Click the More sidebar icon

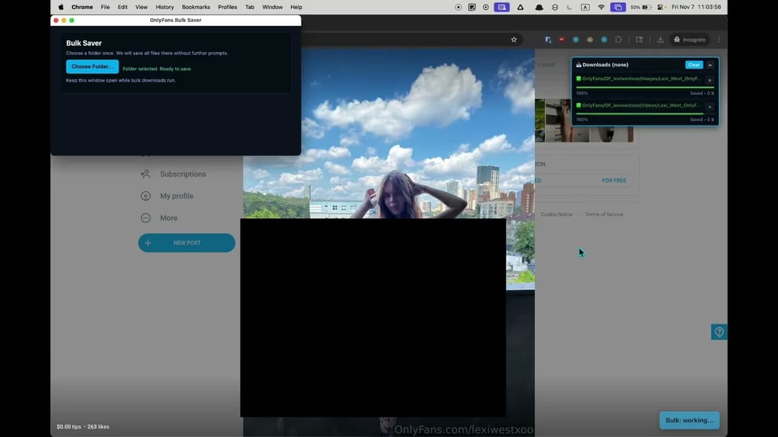coord(147,218)
